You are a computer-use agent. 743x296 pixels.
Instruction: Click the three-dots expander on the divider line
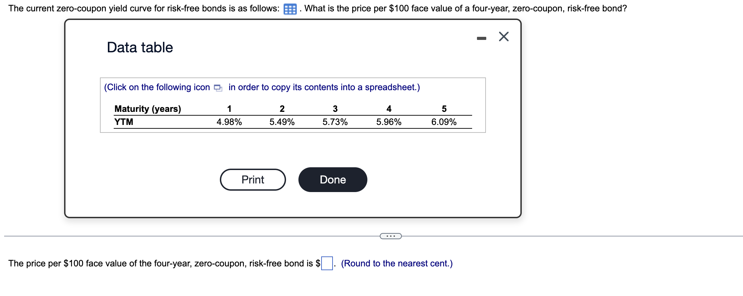pos(391,236)
